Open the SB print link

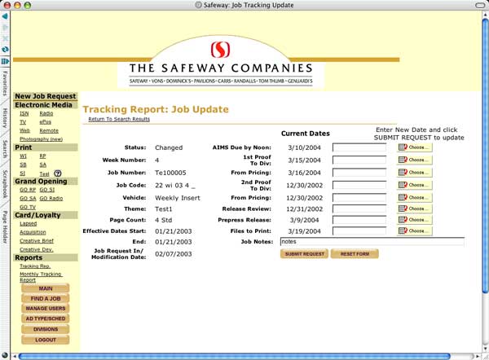[23, 165]
